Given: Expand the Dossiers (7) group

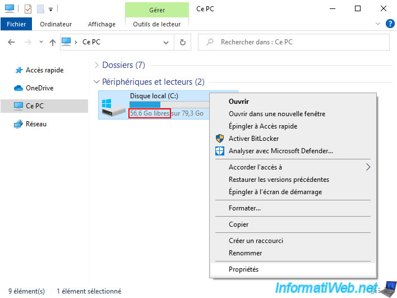Looking at the screenshot, I should pos(96,65).
